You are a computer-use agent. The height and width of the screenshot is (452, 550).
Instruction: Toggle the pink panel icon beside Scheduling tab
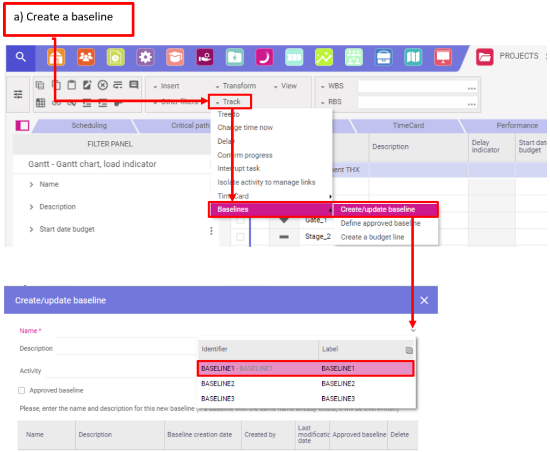pyautogui.click(x=22, y=125)
